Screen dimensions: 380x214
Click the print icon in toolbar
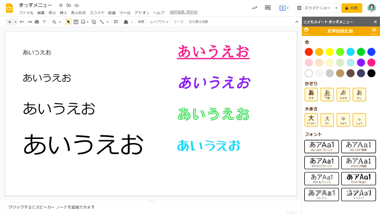(37, 22)
